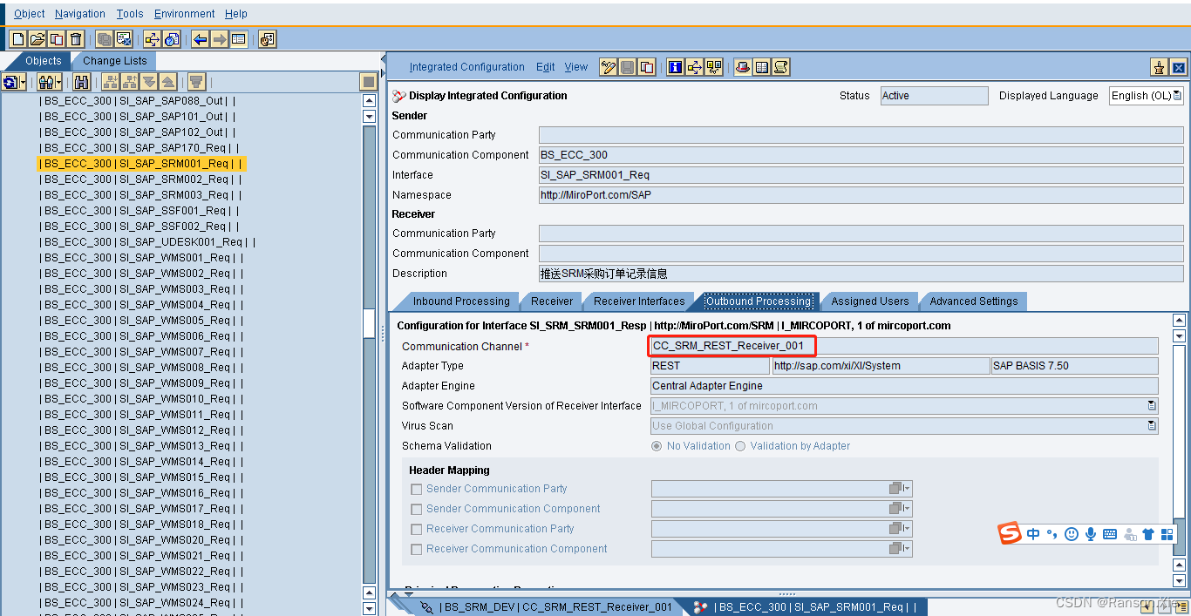Click the Edit link above the configuration
Screen dimensions: 1191x616
coord(545,66)
